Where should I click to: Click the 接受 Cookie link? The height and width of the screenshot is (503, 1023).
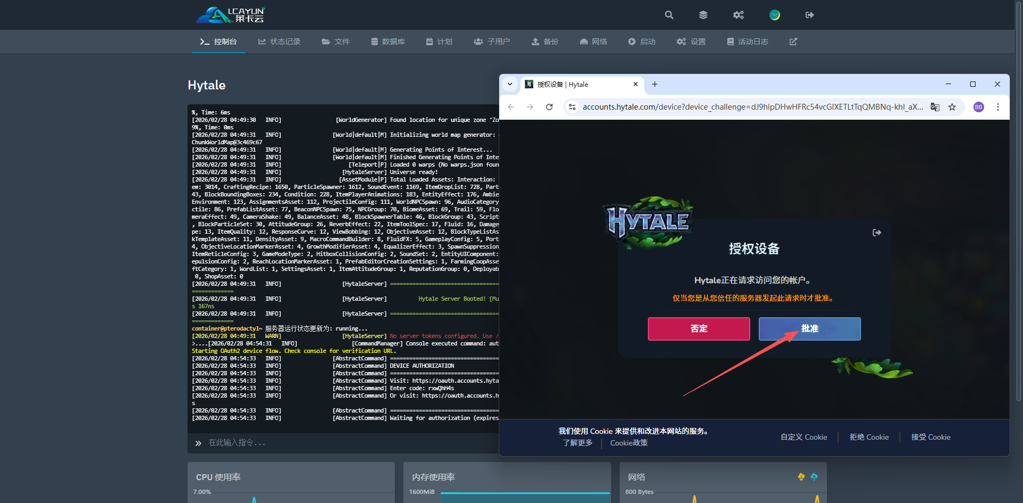tap(930, 437)
